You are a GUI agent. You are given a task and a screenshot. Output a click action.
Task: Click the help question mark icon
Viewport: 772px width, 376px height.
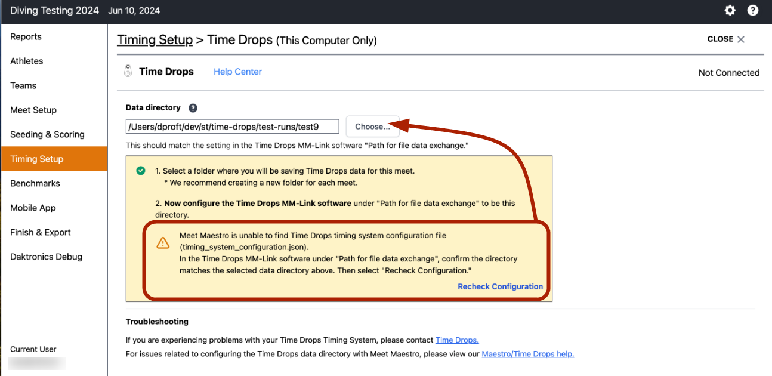tap(752, 10)
